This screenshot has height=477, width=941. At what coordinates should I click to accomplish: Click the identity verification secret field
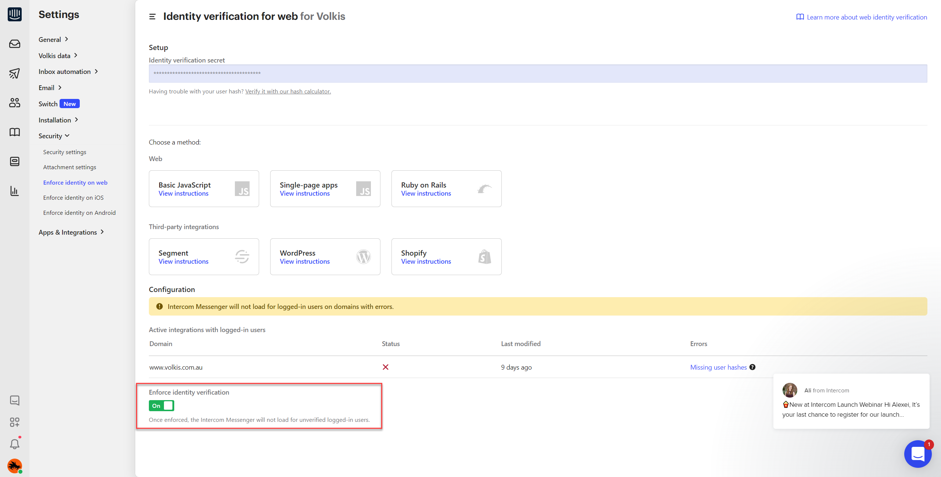pos(537,74)
